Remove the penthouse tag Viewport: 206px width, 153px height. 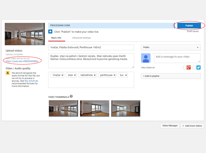pos(114,75)
